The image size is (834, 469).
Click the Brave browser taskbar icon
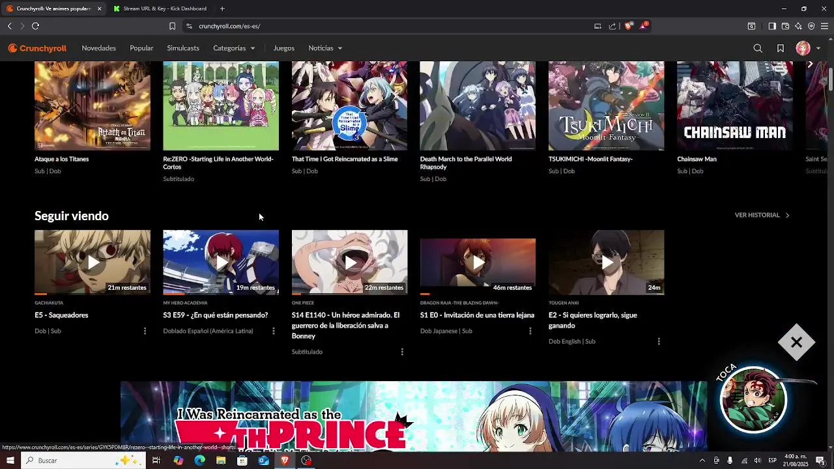(x=285, y=461)
